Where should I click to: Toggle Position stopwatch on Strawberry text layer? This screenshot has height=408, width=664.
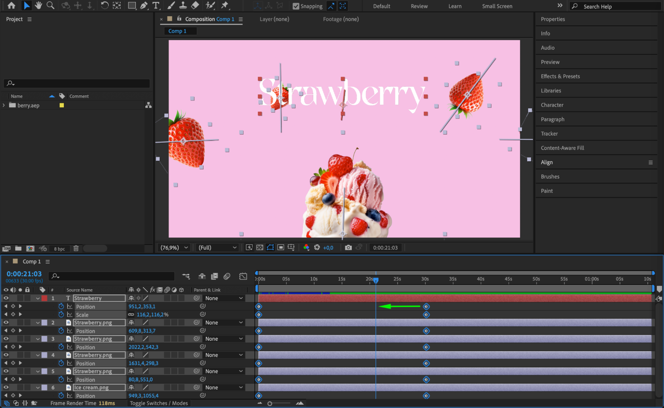coord(61,306)
